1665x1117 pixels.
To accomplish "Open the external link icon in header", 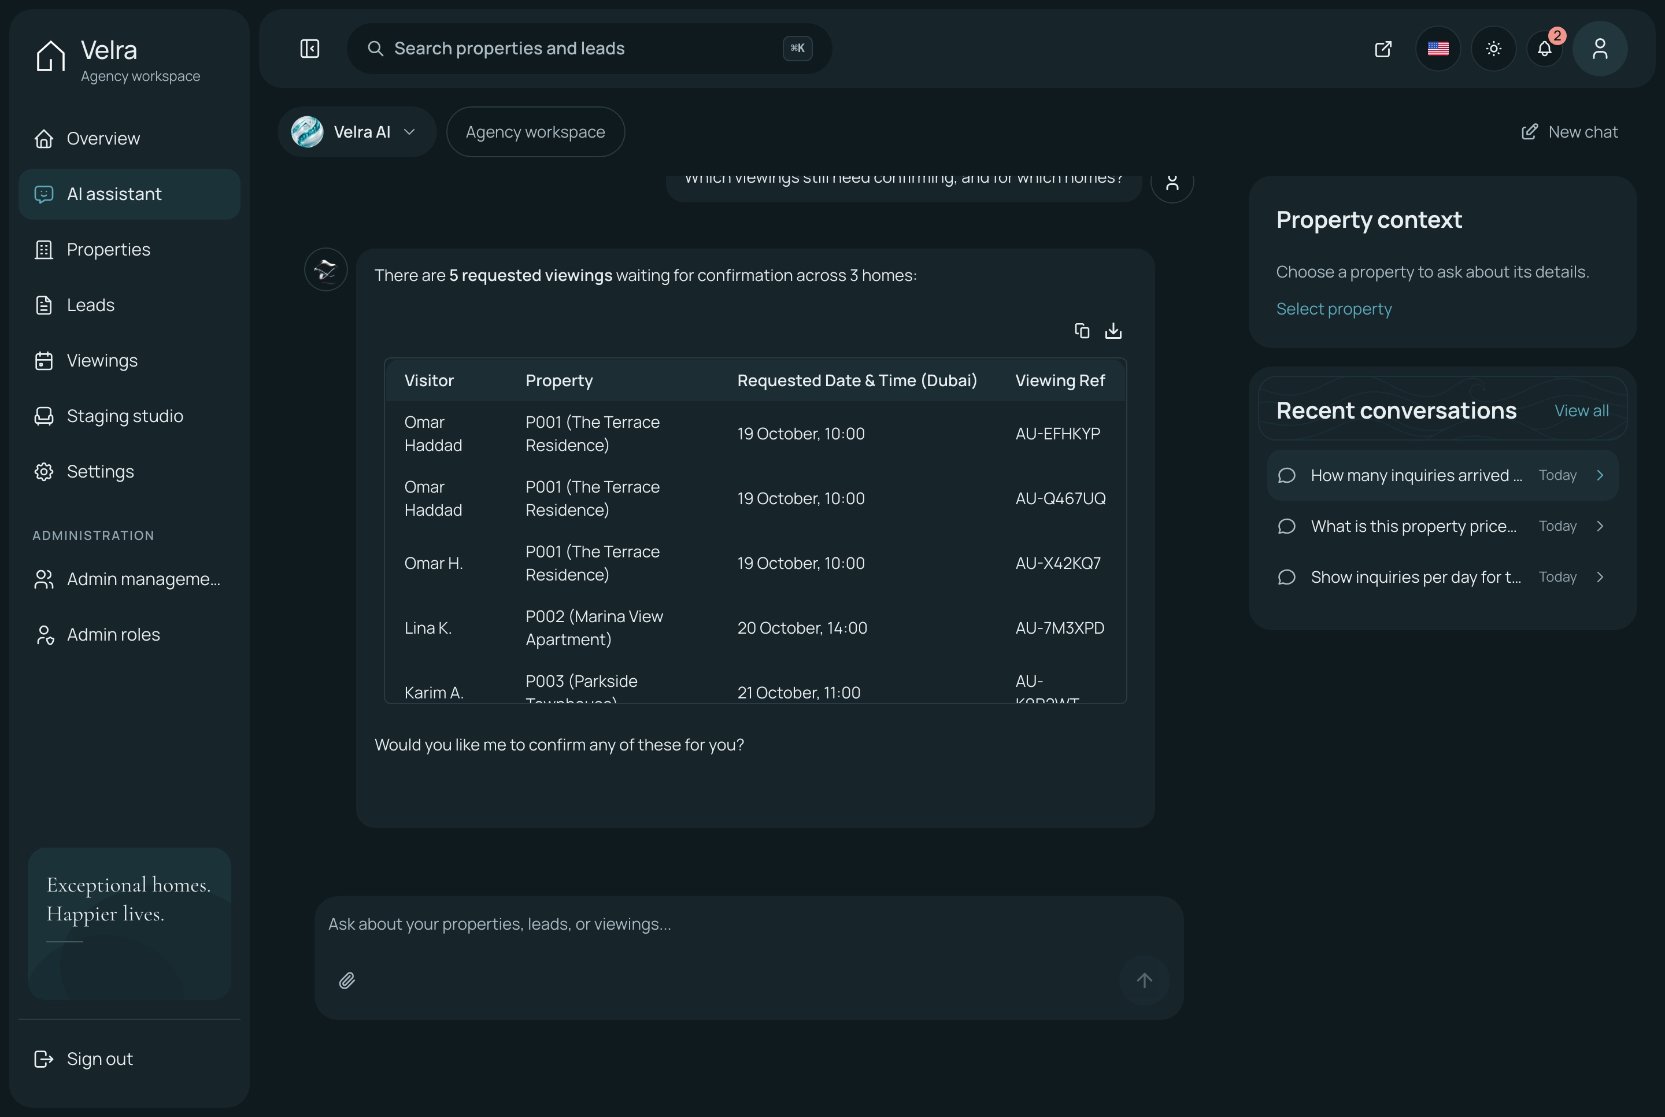I will [1383, 49].
